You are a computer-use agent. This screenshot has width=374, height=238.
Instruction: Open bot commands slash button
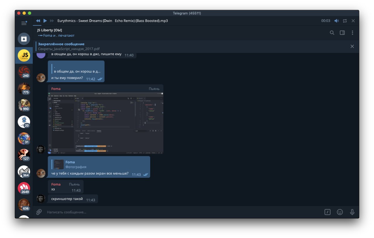coord(328,212)
